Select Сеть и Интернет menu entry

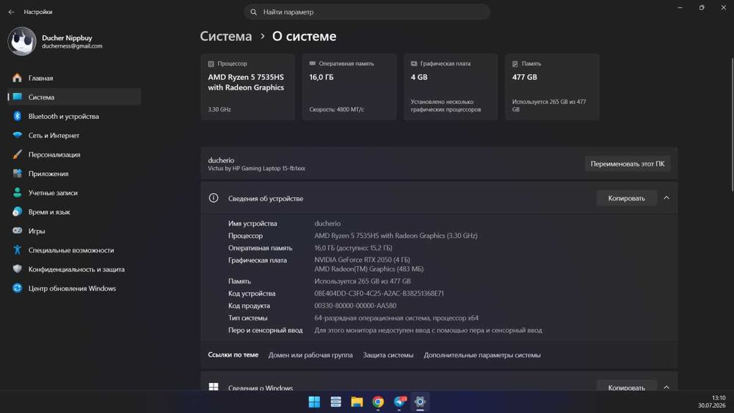pos(74,135)
